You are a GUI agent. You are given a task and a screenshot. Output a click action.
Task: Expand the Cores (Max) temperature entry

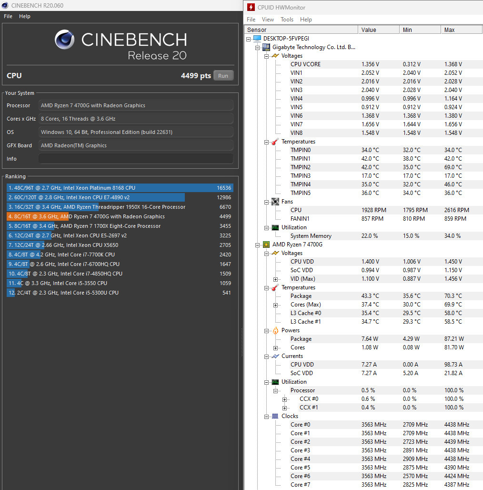pyautogui.click(x=275, y=305)
